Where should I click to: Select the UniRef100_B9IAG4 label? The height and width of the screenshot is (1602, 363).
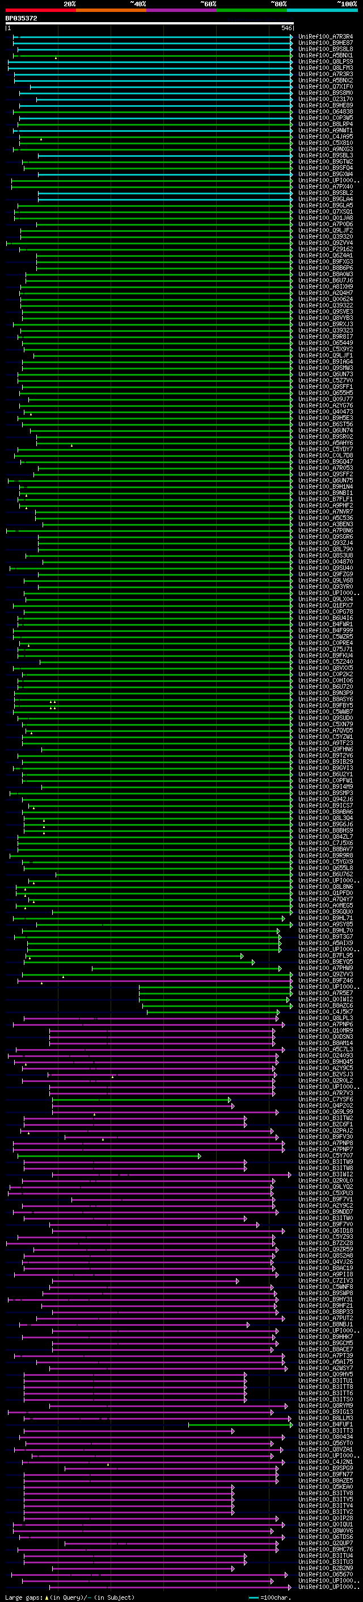tap(326, 361)
